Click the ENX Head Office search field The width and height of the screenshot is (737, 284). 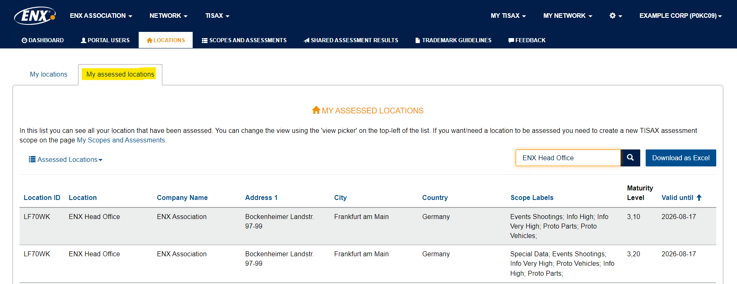coord(568,158)
